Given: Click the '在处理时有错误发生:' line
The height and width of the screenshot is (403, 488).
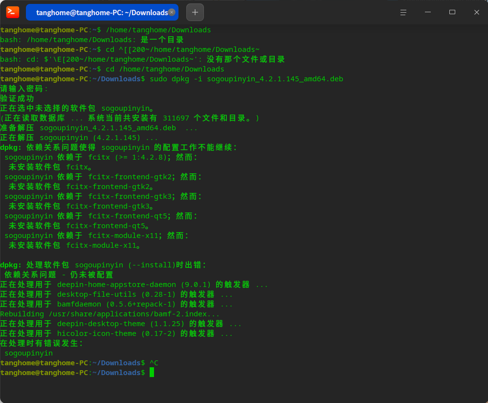Looking at the screenshot, I should point(42,343).
